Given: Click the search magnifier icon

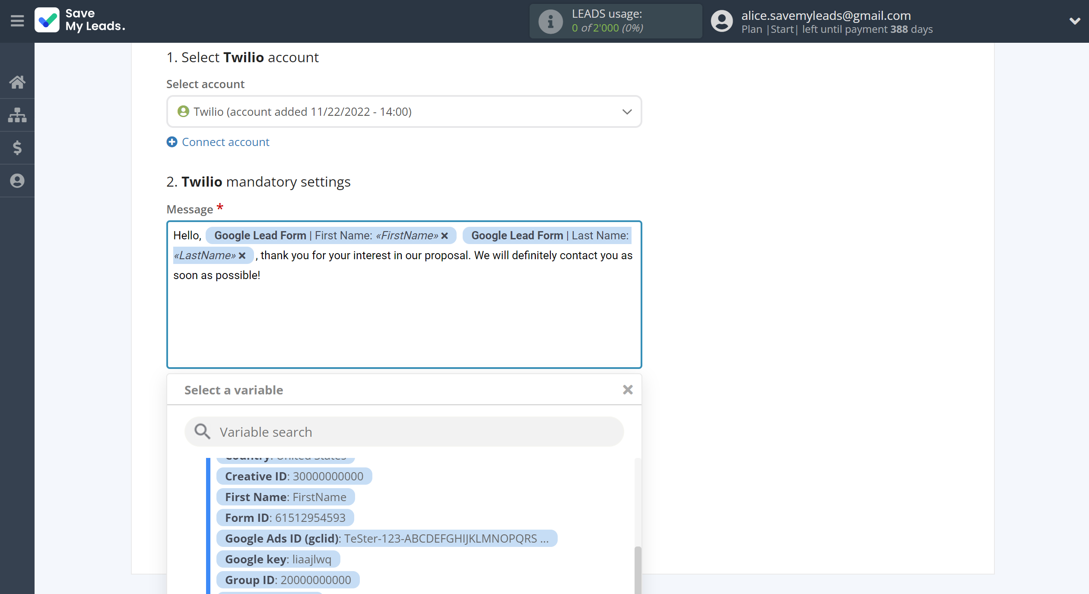Looking at the screenshot, I should pyautogui.click(x=202, y=431).
